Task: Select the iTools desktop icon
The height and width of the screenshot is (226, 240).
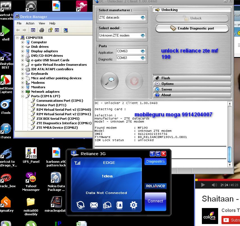Action: coord(6,107)
